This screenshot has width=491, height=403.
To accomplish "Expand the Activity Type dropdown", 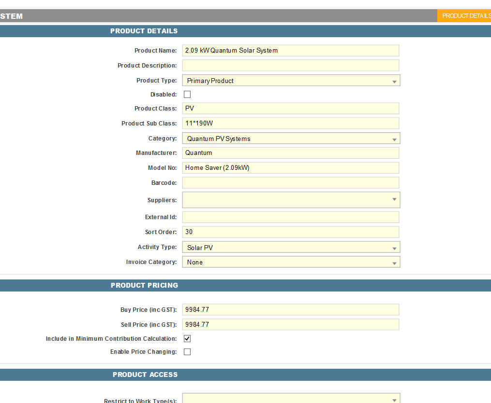I will tap(291, 248).
